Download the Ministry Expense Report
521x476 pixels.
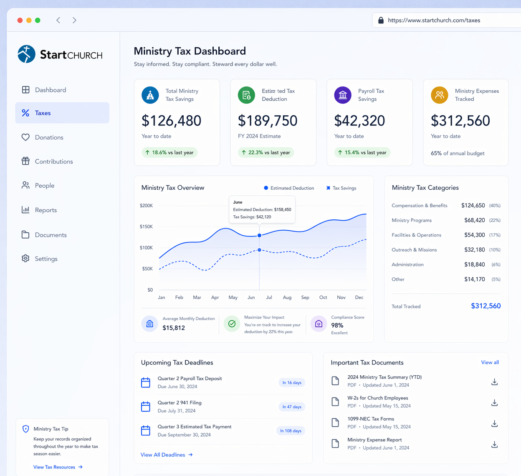tap(494, 444)
